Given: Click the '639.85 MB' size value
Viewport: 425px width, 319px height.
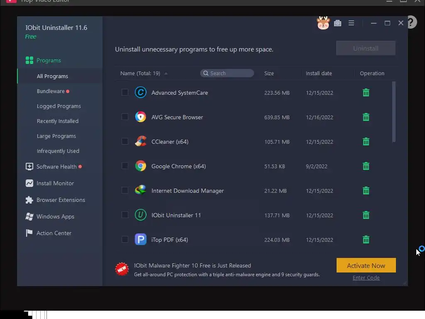Looking at the screenshot, I should 277,117.
